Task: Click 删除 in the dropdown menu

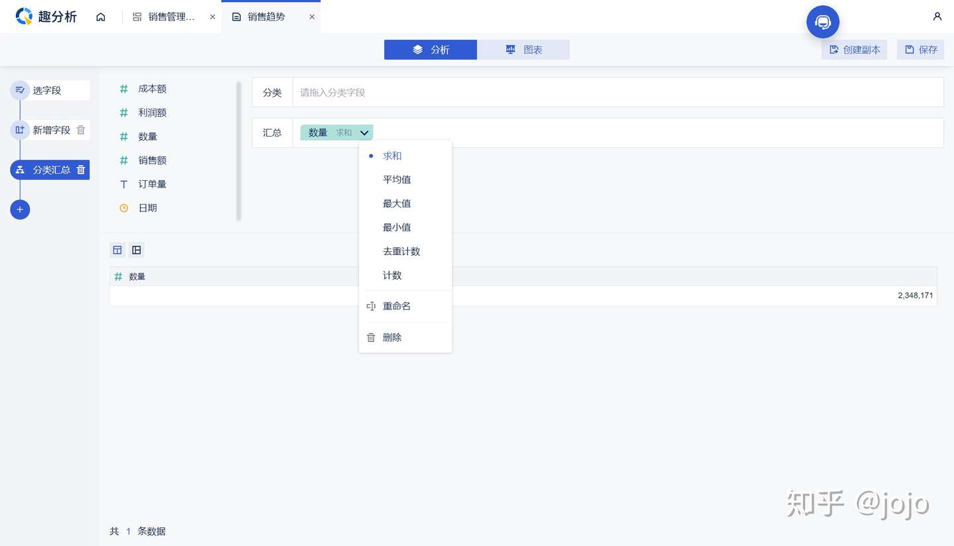Action: pos(405,337)
